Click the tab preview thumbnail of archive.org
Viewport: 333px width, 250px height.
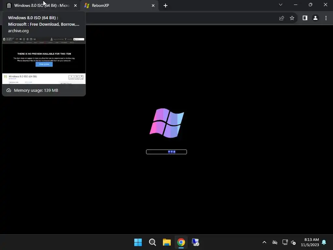pos(44,61)
